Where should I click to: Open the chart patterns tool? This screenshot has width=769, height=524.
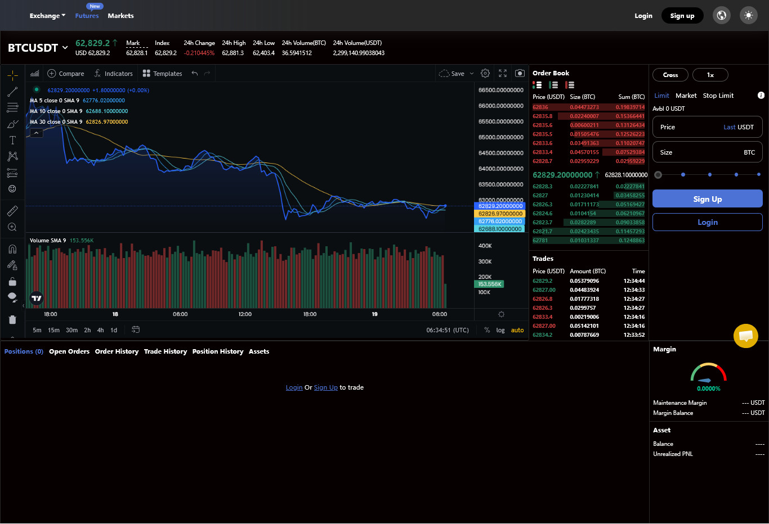pyautogui.click(x=12, y=156)
